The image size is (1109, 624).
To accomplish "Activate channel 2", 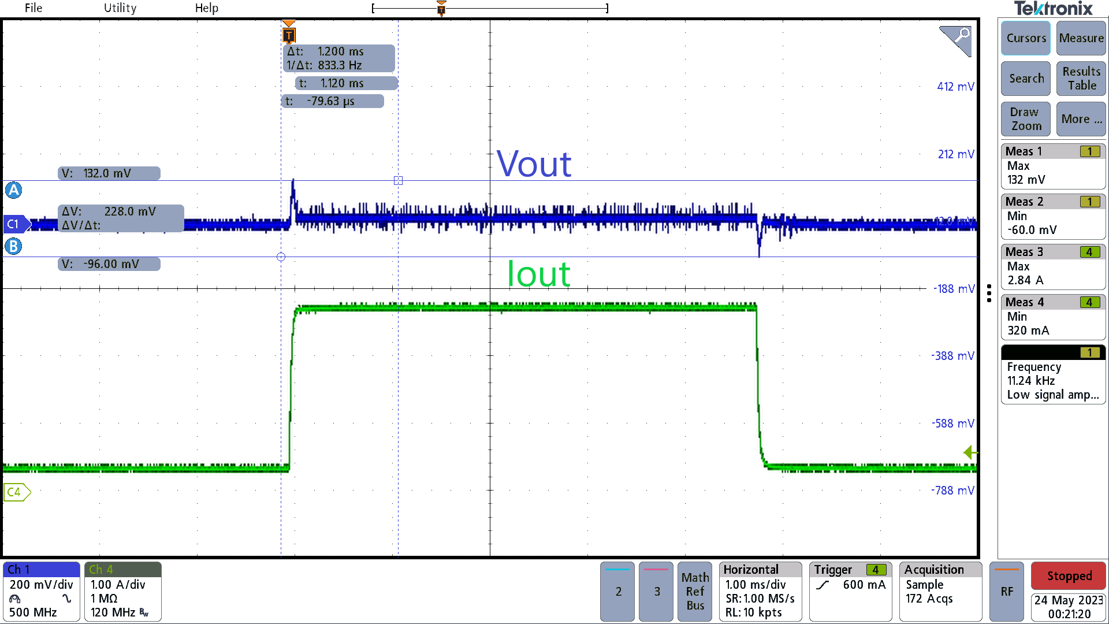I will pyautogui.click(x=617, y=592).
